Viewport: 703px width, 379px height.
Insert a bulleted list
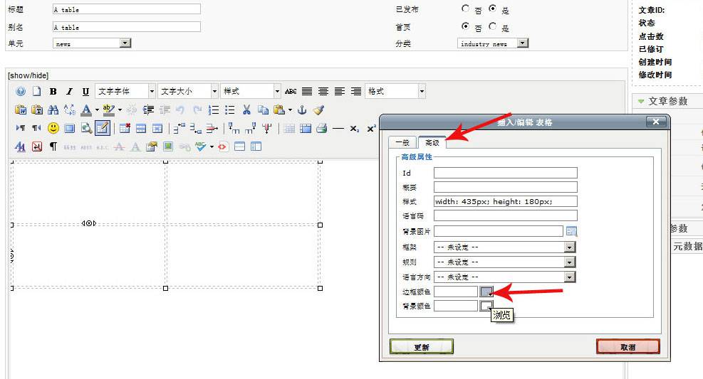point(230,110)
